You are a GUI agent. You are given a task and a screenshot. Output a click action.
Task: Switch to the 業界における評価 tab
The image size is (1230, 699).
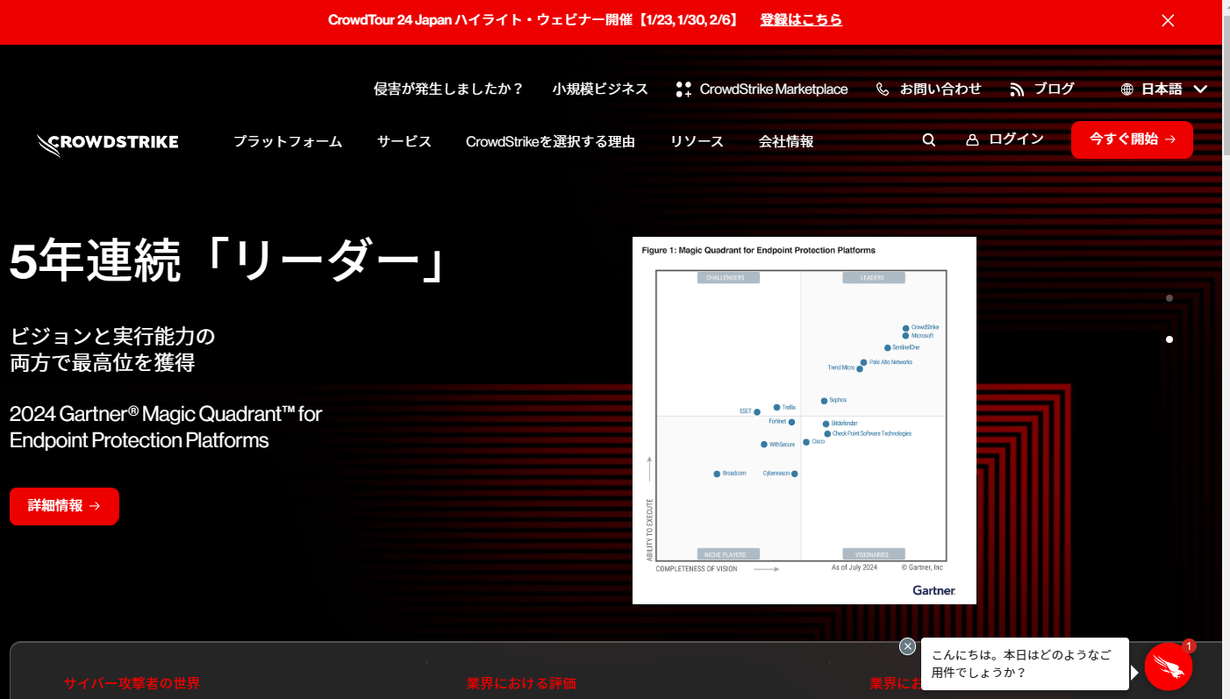pyautogui.click(x=521, y=683)
